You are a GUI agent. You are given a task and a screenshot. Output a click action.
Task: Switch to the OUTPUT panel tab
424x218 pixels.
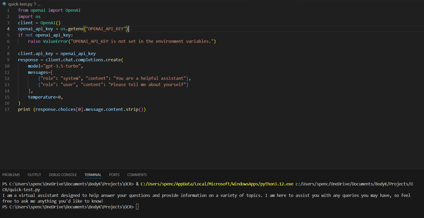click(34, 175)
